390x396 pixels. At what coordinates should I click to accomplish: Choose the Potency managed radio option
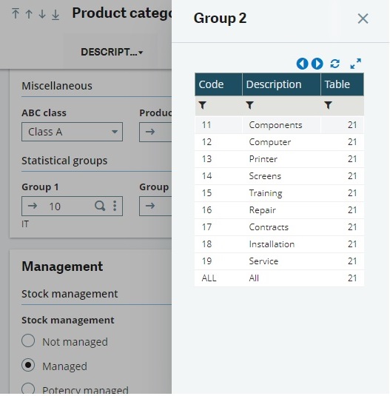point(28,389)
